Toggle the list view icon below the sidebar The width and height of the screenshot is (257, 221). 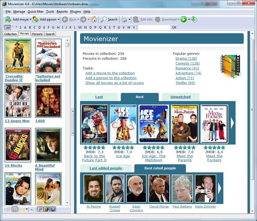point(8,209)
